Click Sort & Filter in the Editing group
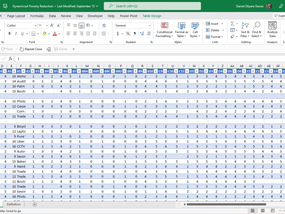 (x=245, y=30)
